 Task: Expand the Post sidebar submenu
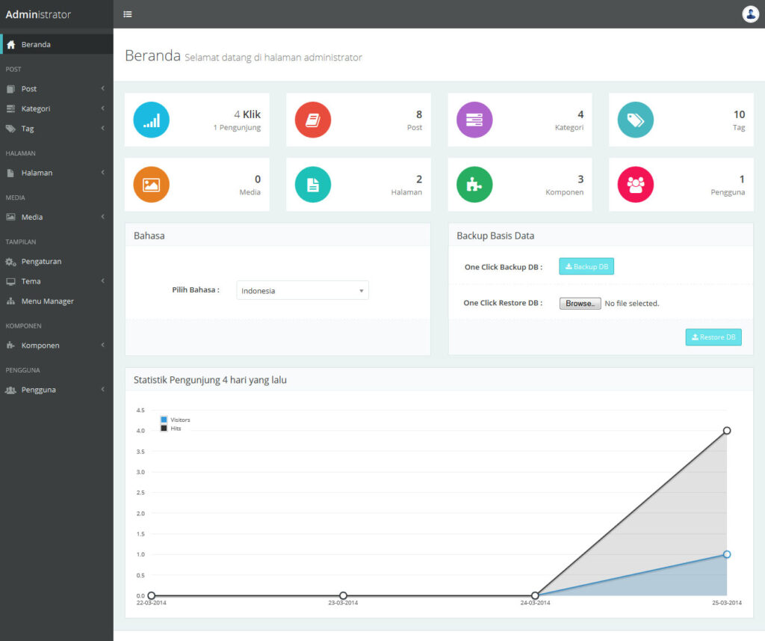(x=57, y=88)
